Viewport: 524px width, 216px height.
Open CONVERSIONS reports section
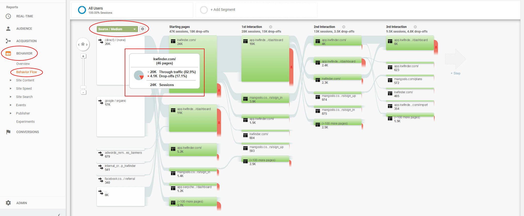[x=28, y=132]
